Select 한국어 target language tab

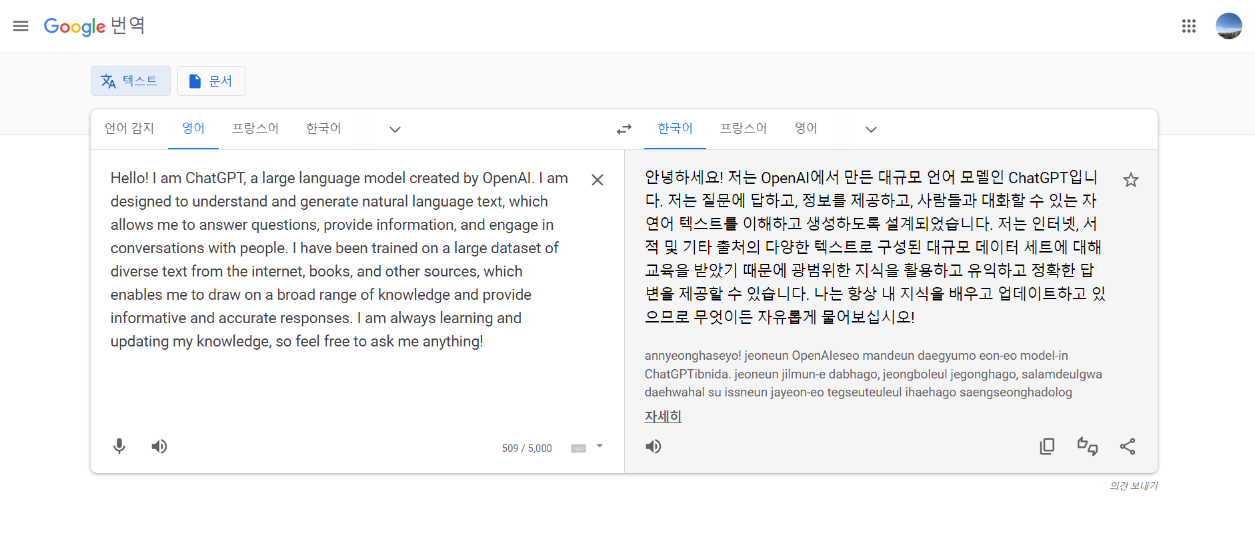click(x=675, y=128)
